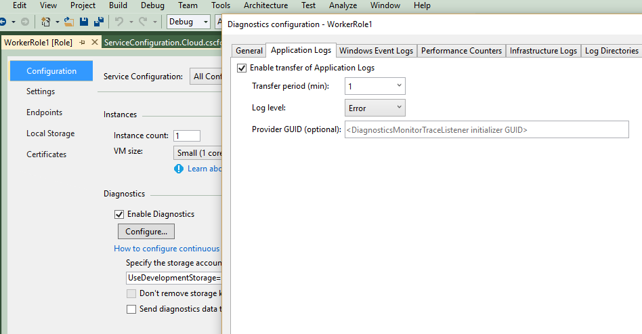Toggle the Enable Diagnostics checkbox
The width and height of the screenshot is (642, 334).
point(119,214)
